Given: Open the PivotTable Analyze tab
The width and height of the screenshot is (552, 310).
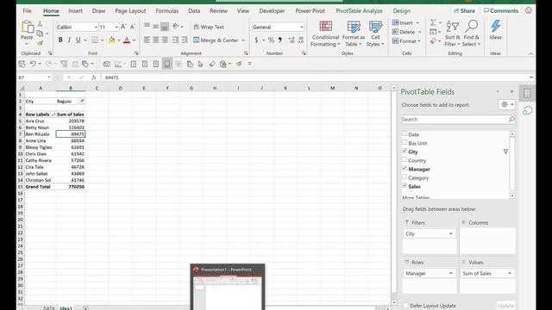Looking at the screenshot, I should click(359, 11).
